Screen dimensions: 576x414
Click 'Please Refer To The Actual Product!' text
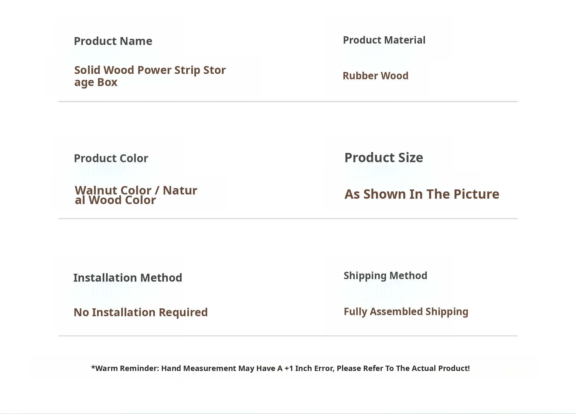coord(403,368)
